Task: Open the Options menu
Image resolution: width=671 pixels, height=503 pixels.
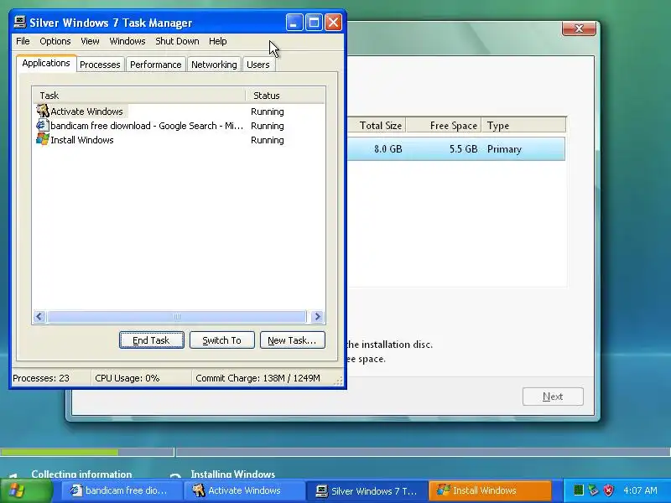Action: click(55, 41)
